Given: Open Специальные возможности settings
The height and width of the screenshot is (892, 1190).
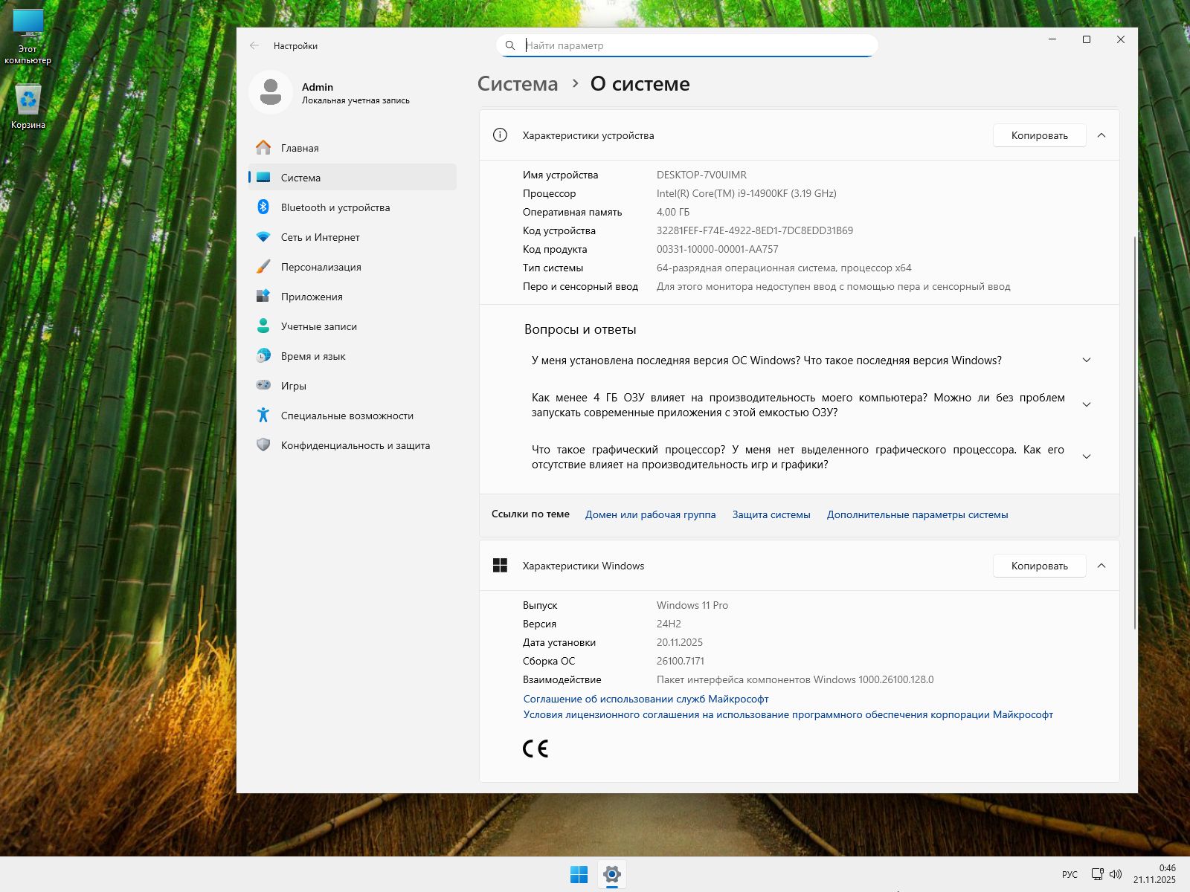Looking at the screenshot, I should click(347, 416).
